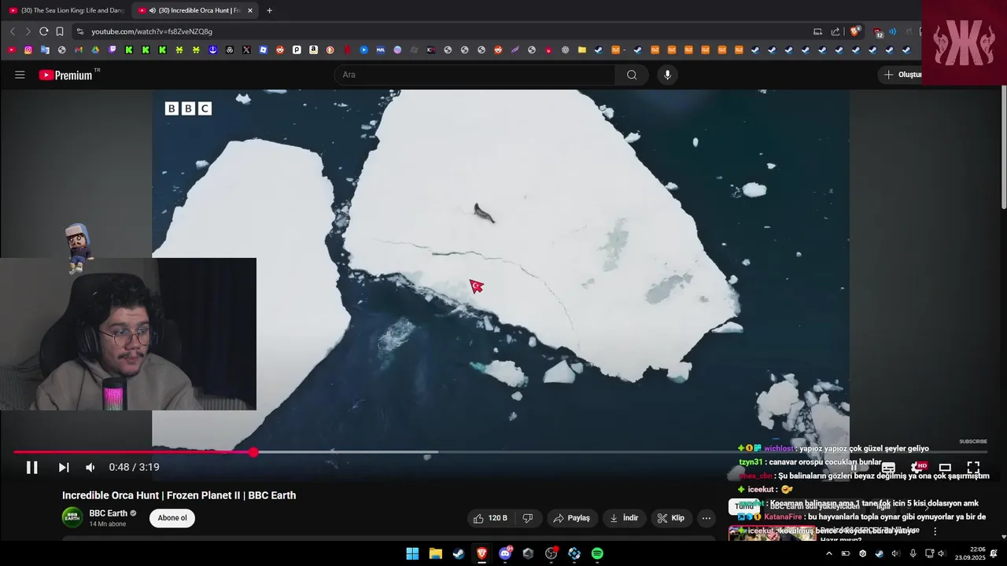Click the BBC logo watermark in video
Image resolution: width=1007 pixels, height=566 pixels.
tap(188, 108)
